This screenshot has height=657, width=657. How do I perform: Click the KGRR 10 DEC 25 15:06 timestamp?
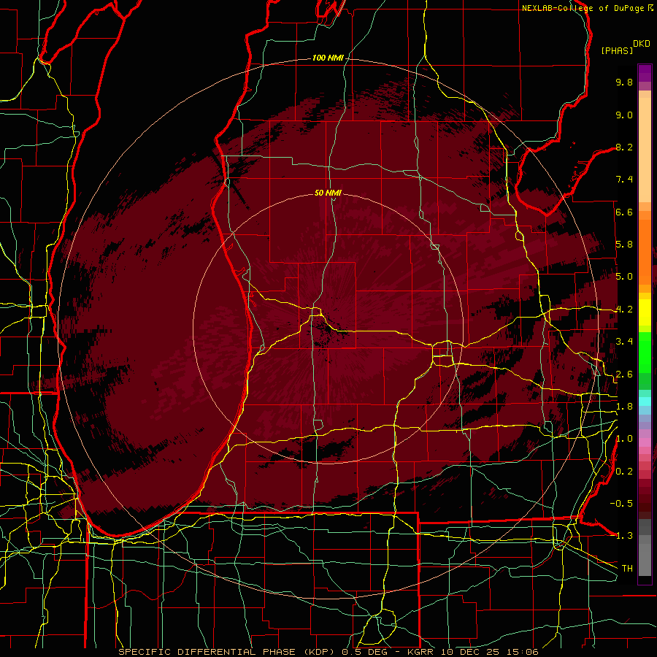pyautogui.click(x=472, y=652)
